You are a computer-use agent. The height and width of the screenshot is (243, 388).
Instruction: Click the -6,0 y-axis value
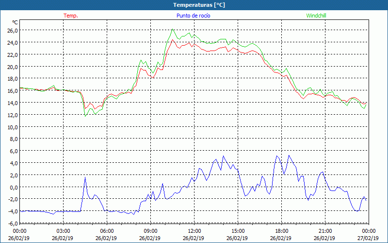[13, 224]
